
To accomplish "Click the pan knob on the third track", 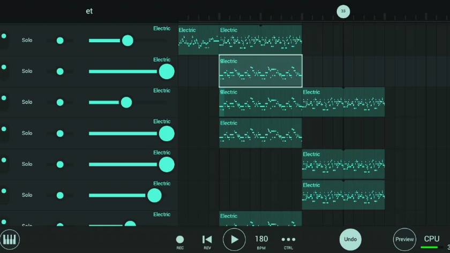I will [60, 102].
